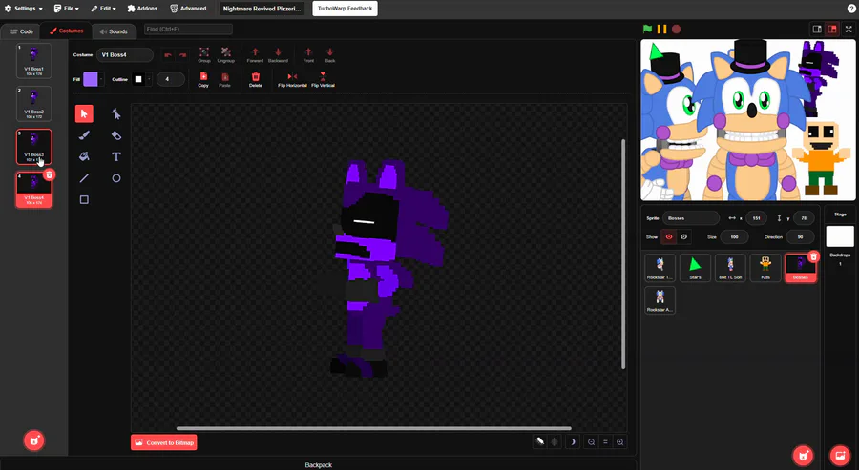Screen dimensions: 859x470
Task: Zoom out the paint canvas
Action: tap(591, 442)
